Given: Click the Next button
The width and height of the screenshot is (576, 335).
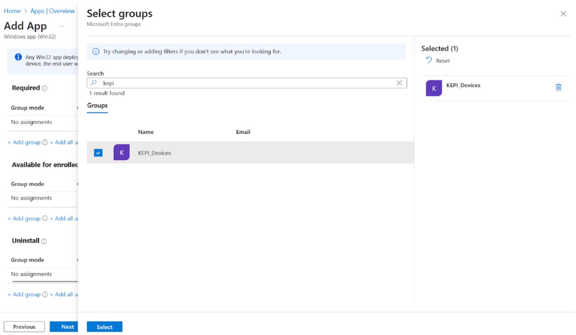Looking at the screenshot, I should (x=67, y=327).
